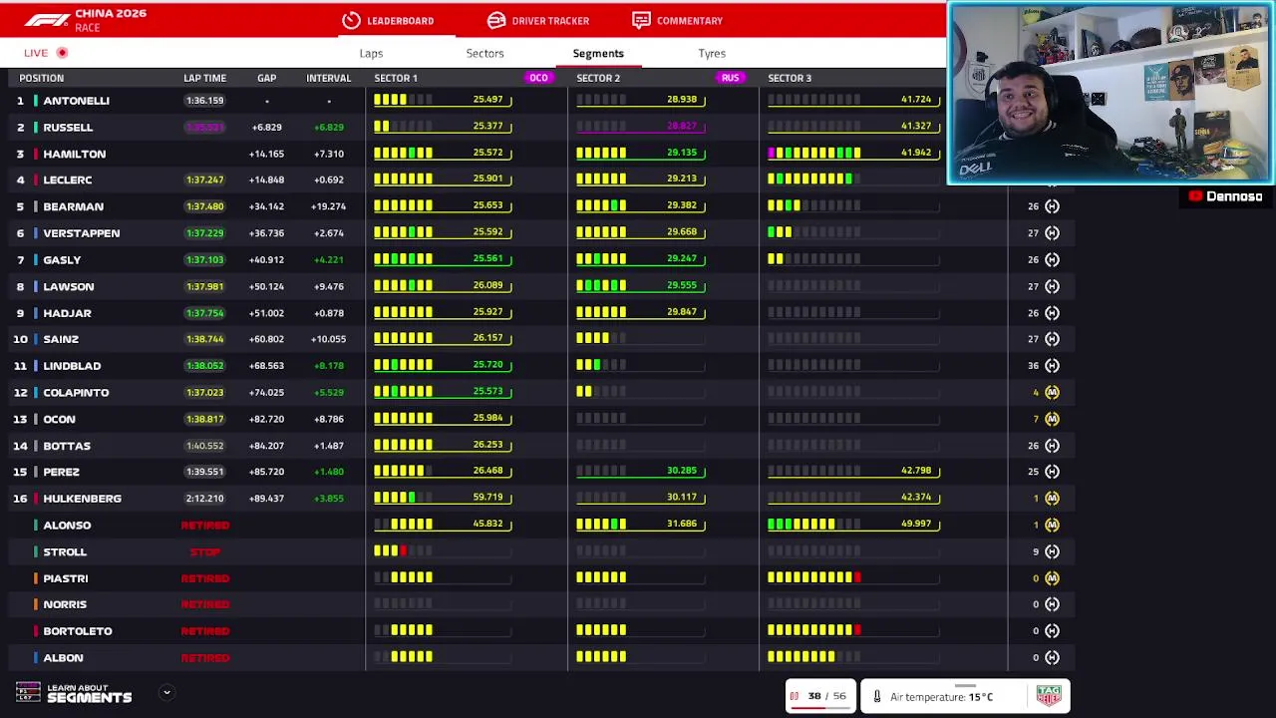Click the red LIVE indicator dot
This screenshot has width=1276, height=718.
coord(62,53)
